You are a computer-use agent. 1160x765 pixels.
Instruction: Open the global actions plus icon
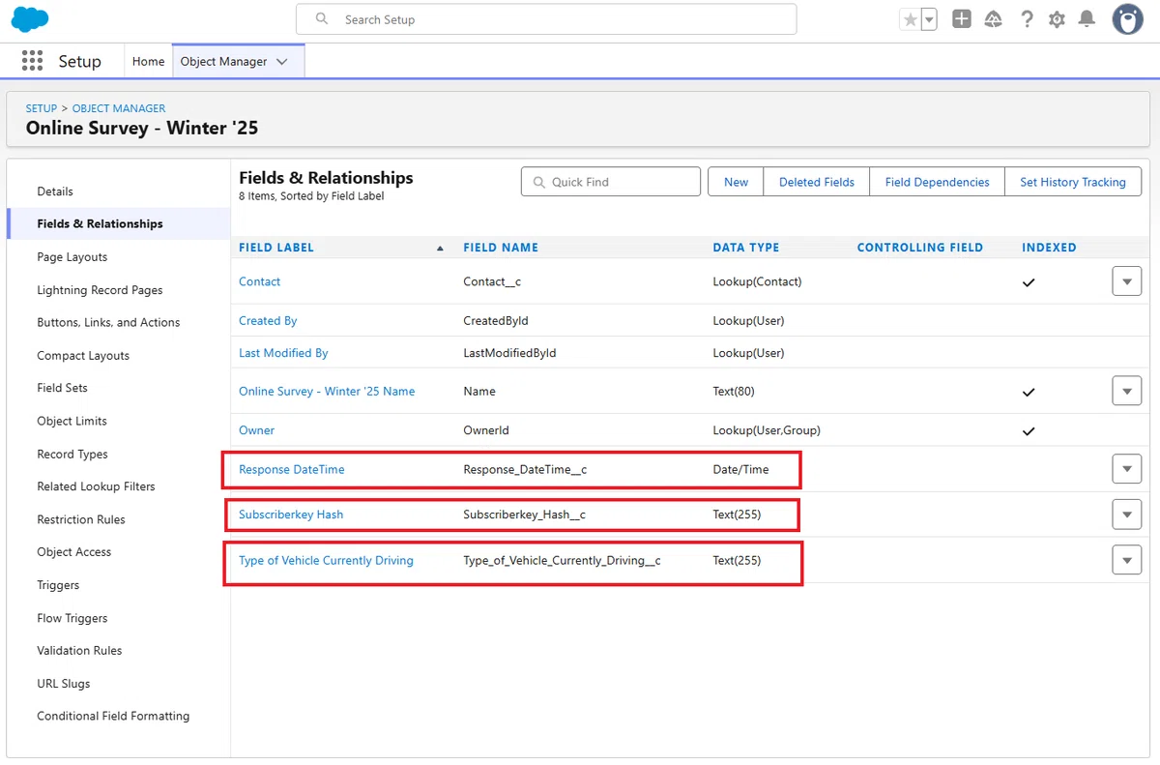(961, 19)
